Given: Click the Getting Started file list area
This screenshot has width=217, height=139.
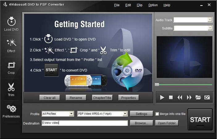Looking at the screenshot, I should coord(88,53).
